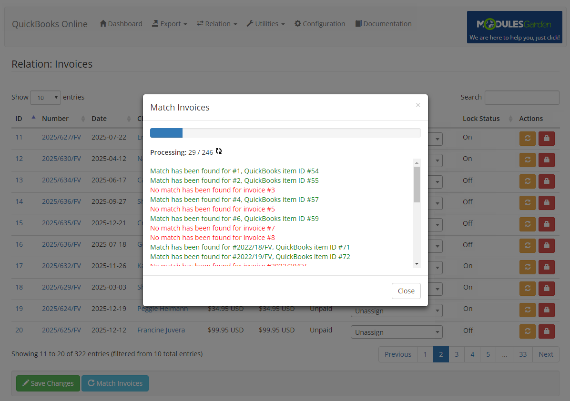Click the refresh icon next to invoice 15
The image size is (570, 401).
click(527, 224)
